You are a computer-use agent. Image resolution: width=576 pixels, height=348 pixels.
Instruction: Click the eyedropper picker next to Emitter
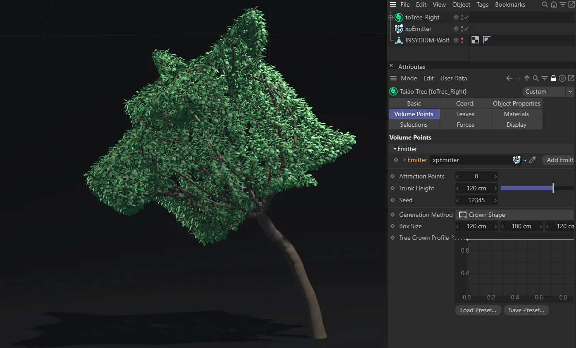(532, 160)
